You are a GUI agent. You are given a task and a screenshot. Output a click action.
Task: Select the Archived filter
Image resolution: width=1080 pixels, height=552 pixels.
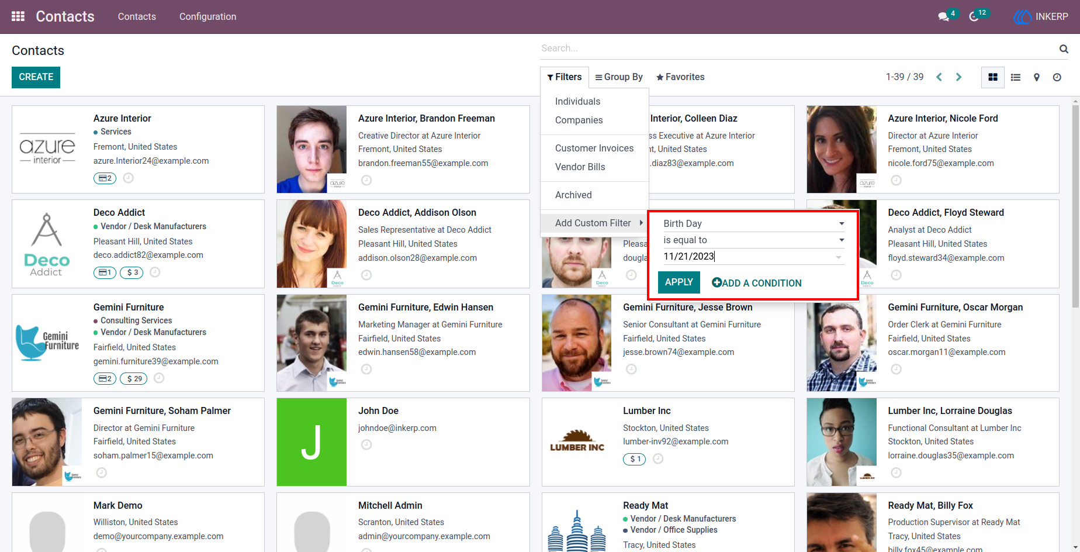(594, 195)
